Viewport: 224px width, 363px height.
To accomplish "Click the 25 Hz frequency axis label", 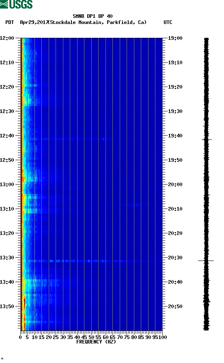I will click(x=56, y=337).
